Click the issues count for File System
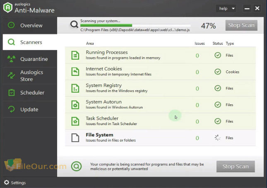 (x=197, y=138)
